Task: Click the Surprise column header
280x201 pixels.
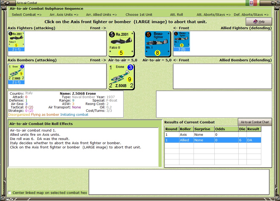Action: pyautogui.click(x=204, y=129)
